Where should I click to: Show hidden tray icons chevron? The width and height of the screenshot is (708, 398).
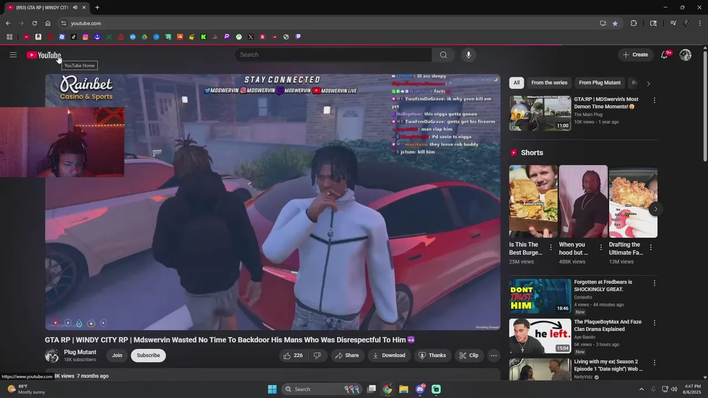[642, 389]
